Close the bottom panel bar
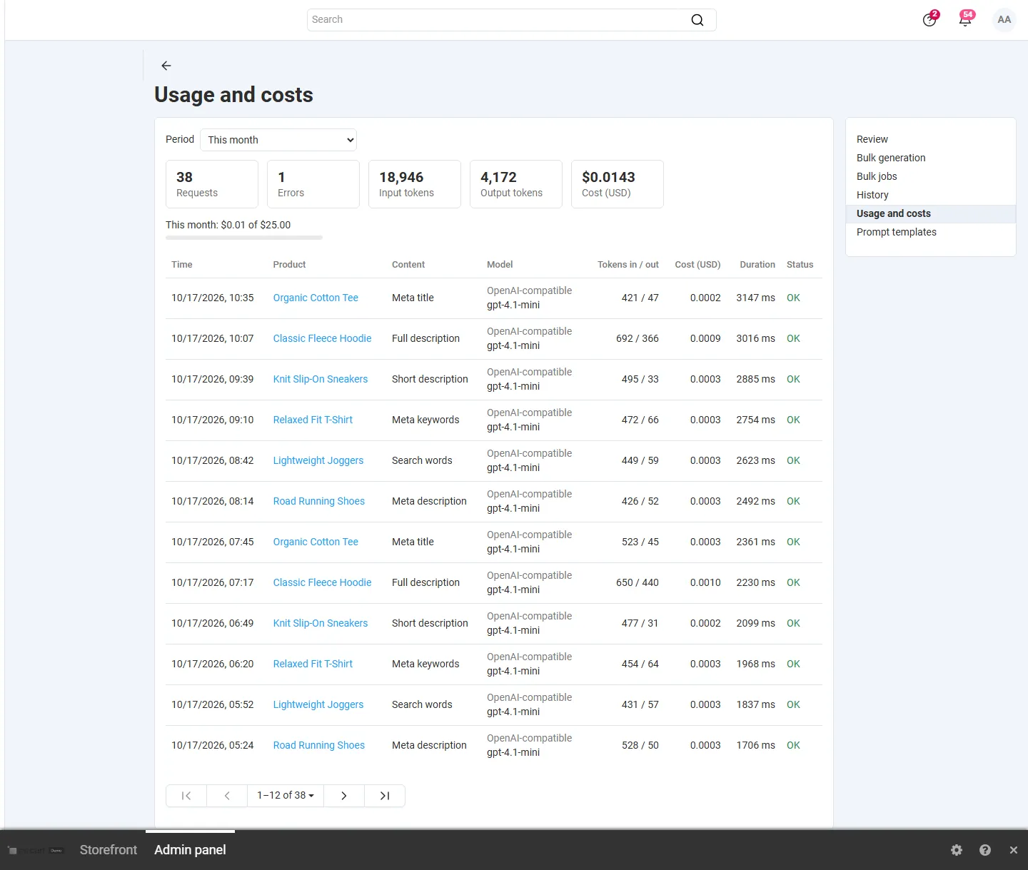 1014,850
